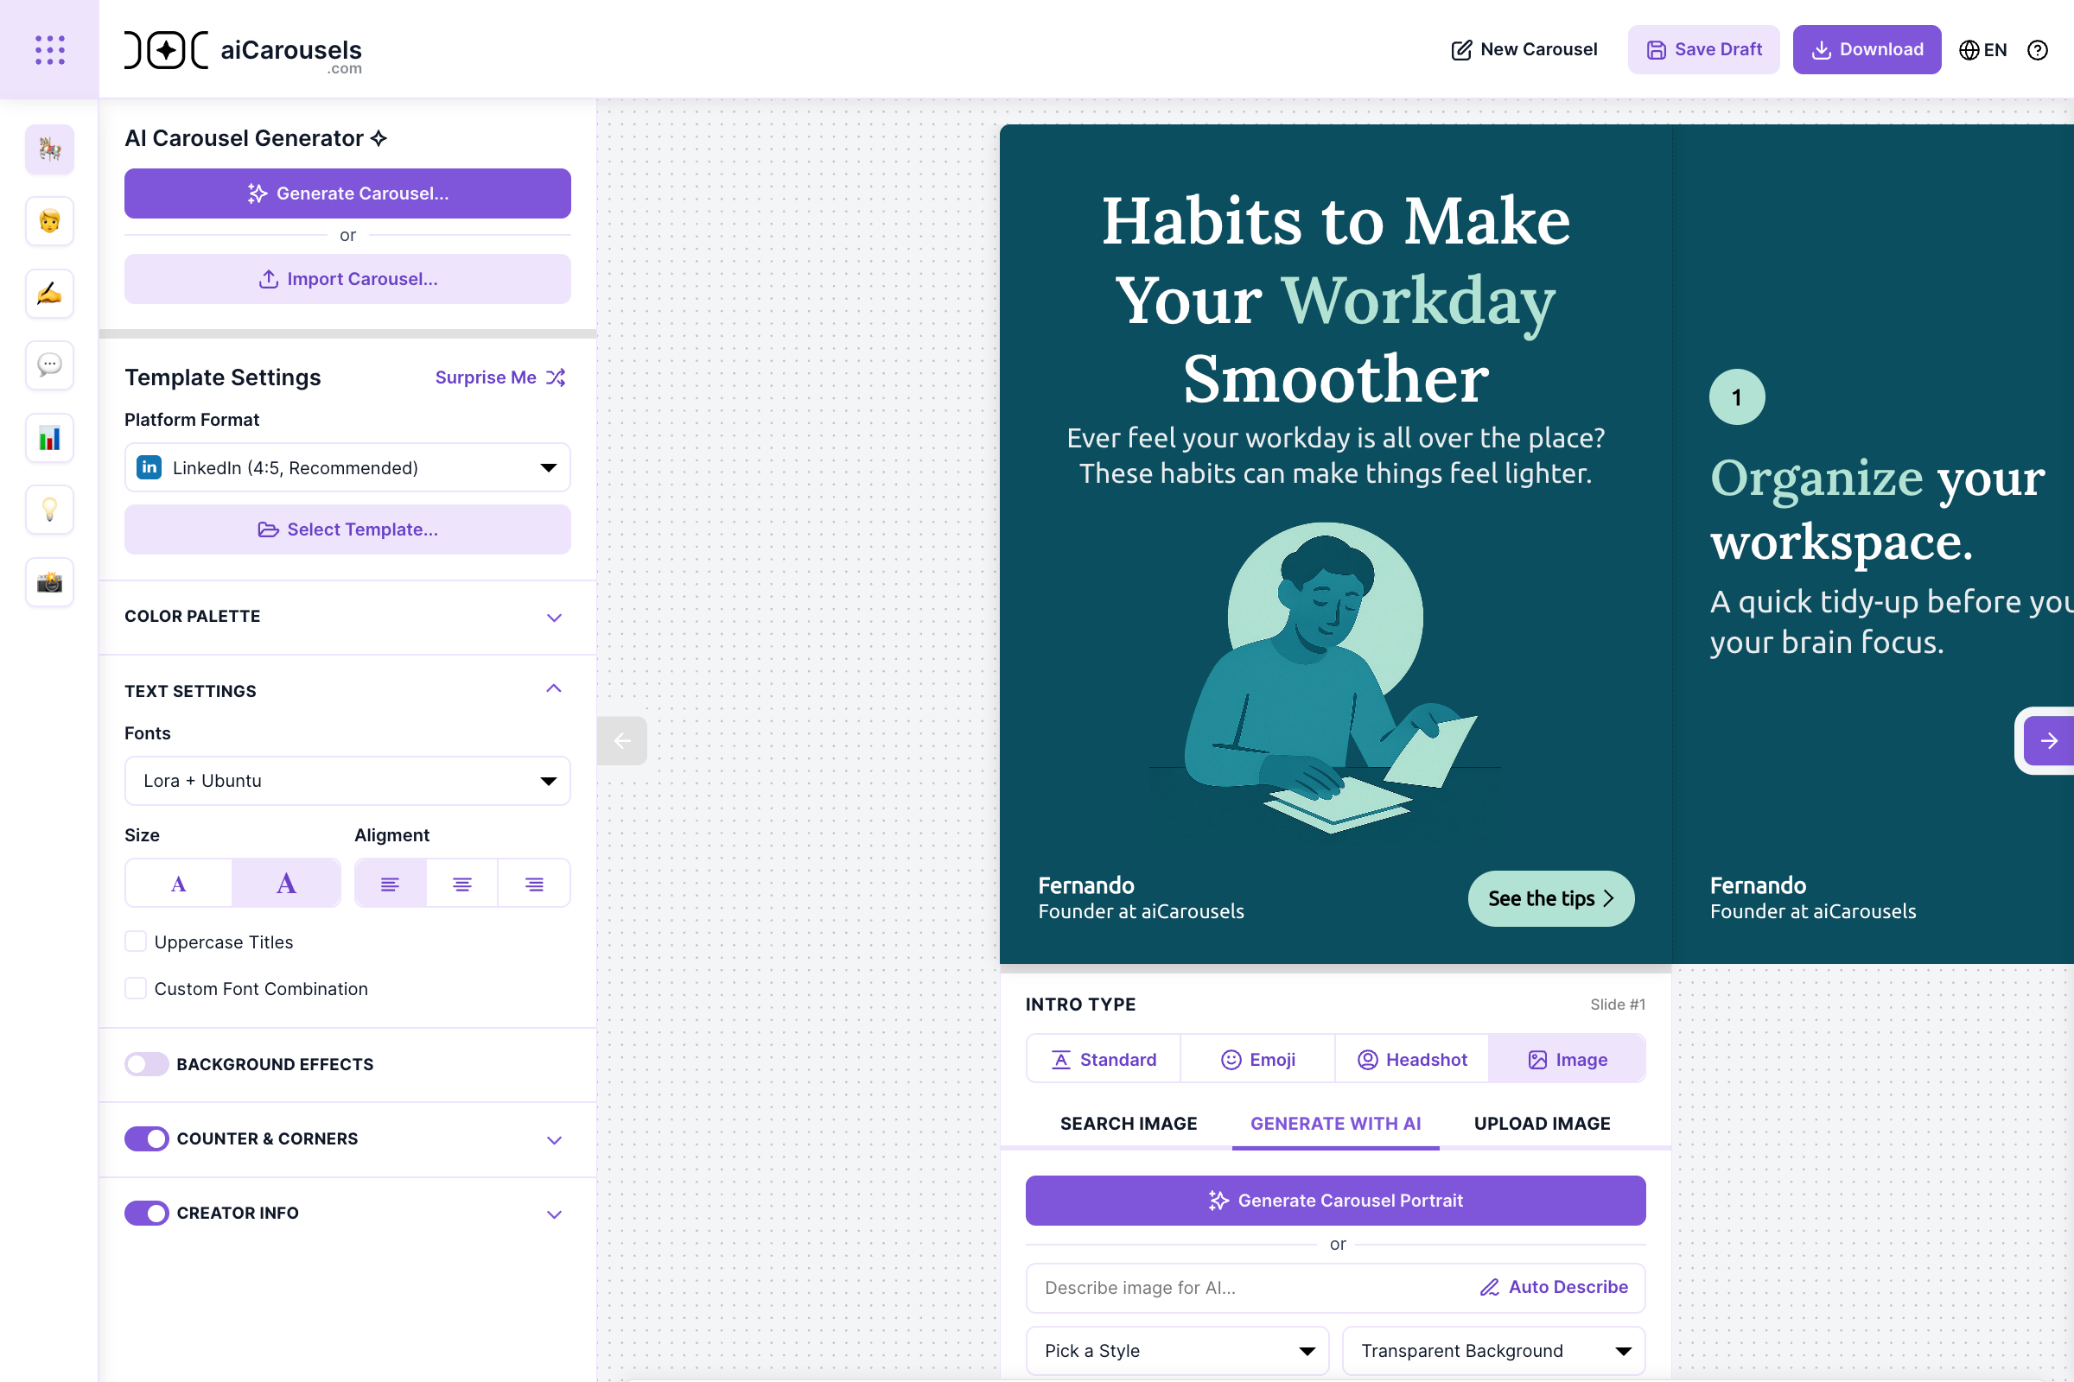Enable the Uppercase Titles checkbox
The height and width of the screenshot is (1382, 2074).
coord(137,941)
